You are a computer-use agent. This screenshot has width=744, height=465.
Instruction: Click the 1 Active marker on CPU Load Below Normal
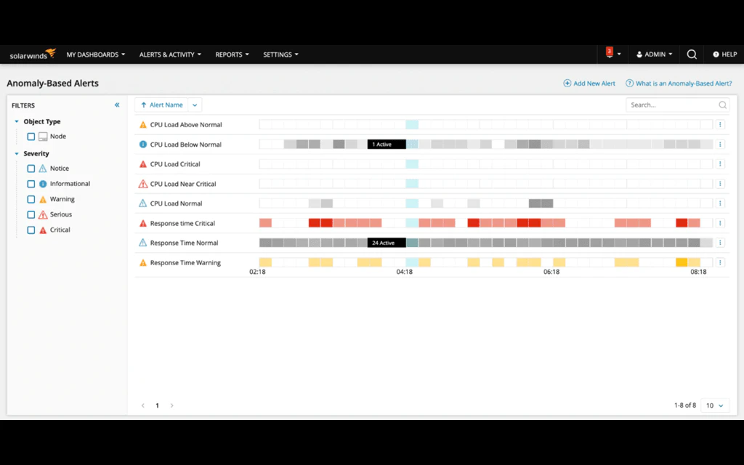(x=388, y=144)
